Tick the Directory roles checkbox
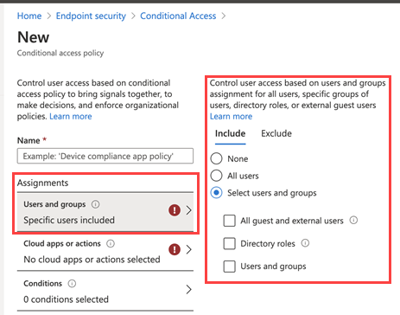This screenshot has width=400, height=315. tap(230, 243)
